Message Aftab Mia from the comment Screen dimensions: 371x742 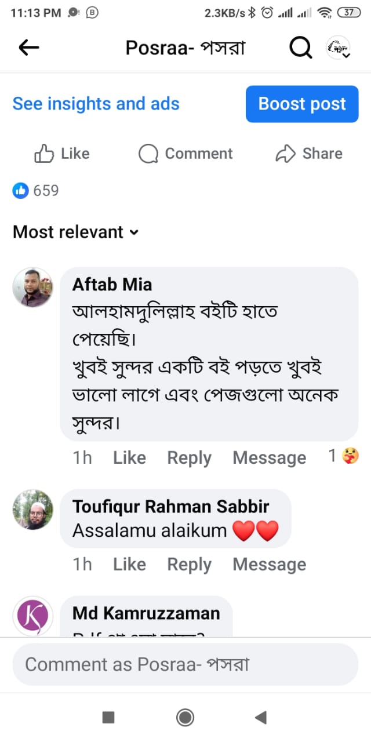click(x=269, y=458)
